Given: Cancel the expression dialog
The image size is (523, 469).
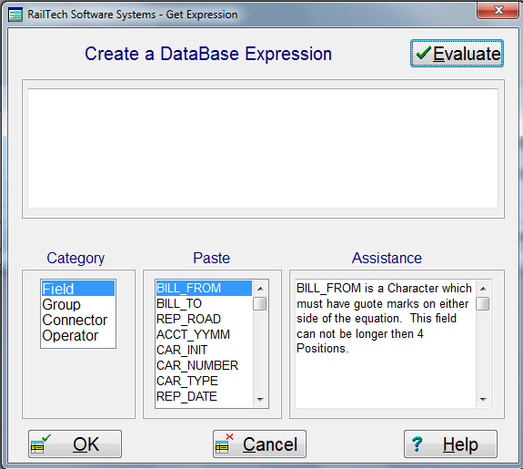Looking at the screenshot, I should (259, 444).
